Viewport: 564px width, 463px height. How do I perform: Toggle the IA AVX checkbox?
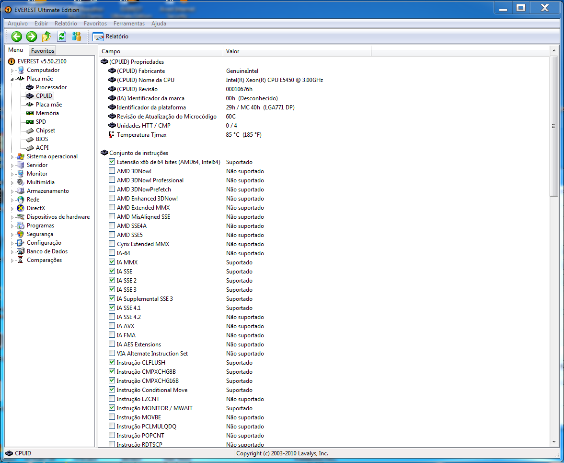coord(112,325)
